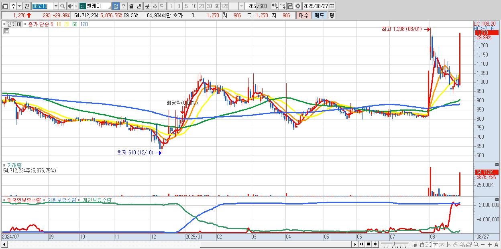Choose the 5 interval button
This screenshot has height=249, width=501.
(186, 6)
